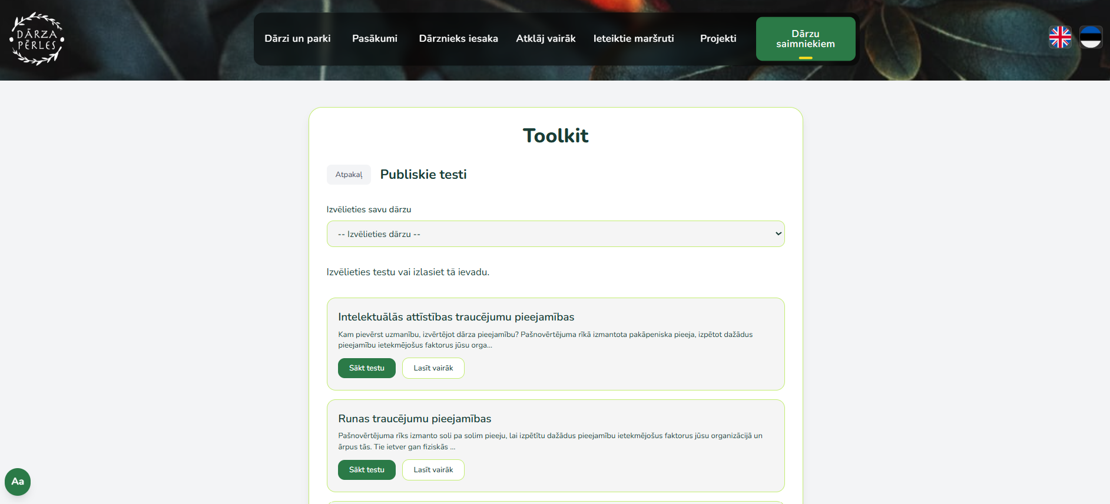The height and width of the screenshot is (504, 1110).
Task: Switch language to English via UK flag
Action: tap(1060, 37)
